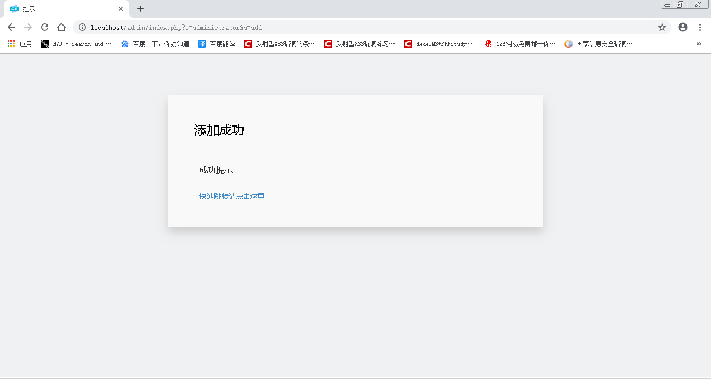711x379 pixels.
Task: Open the user profile avatar menu
Action: (683, 27)
